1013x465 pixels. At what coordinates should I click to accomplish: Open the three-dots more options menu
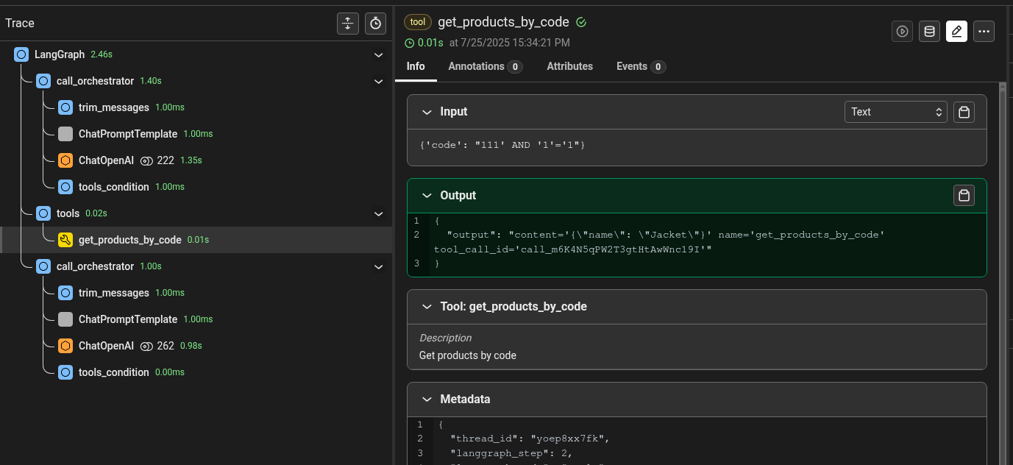pyautogui.click(x=984, y=31)
